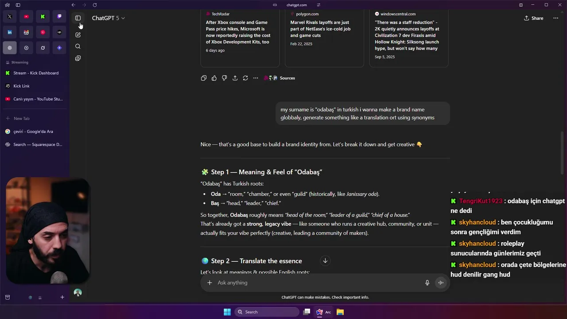This screenshot has width=567, height=319.
Task: Open çeviri - Google'da Ara tab
Action: (x=35, y=132)
